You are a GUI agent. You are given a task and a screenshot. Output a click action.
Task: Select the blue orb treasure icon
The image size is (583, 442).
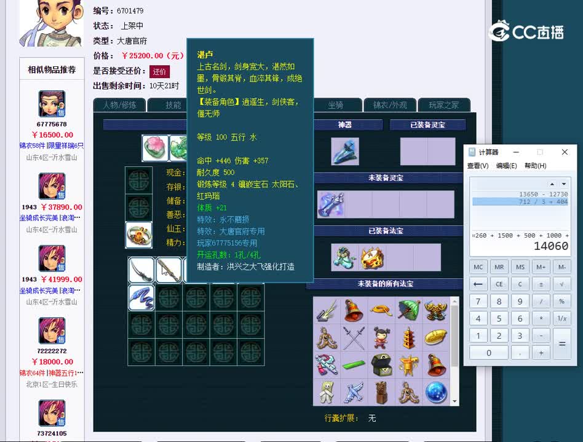click(x=436, y=392)
